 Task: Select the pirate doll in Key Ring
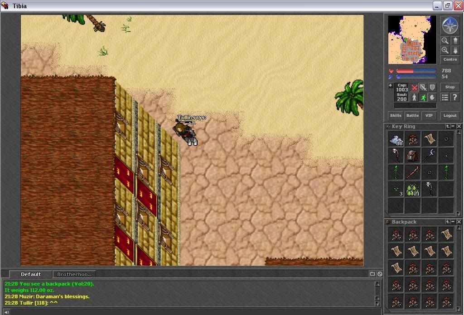click(x=413, y=139)
